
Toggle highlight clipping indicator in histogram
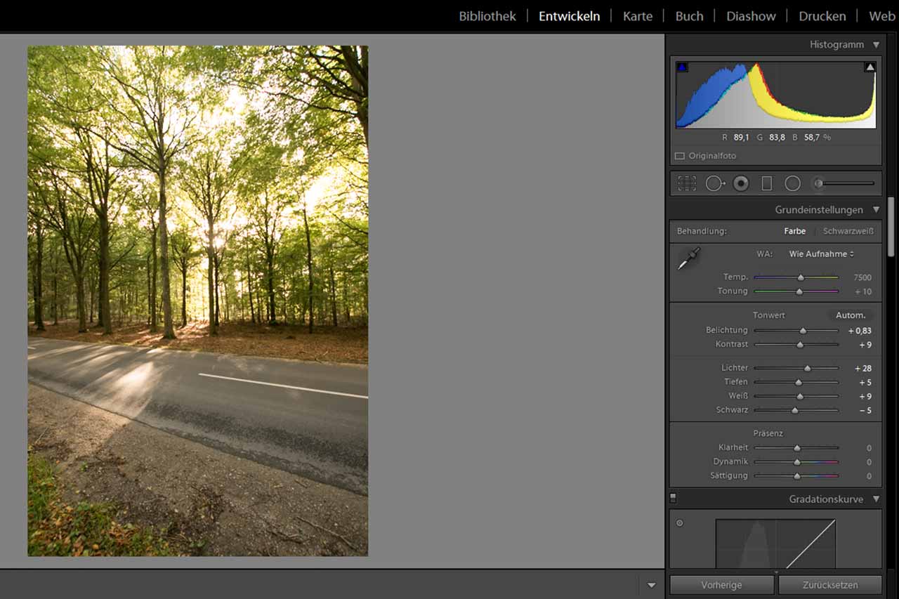[870, 67]
